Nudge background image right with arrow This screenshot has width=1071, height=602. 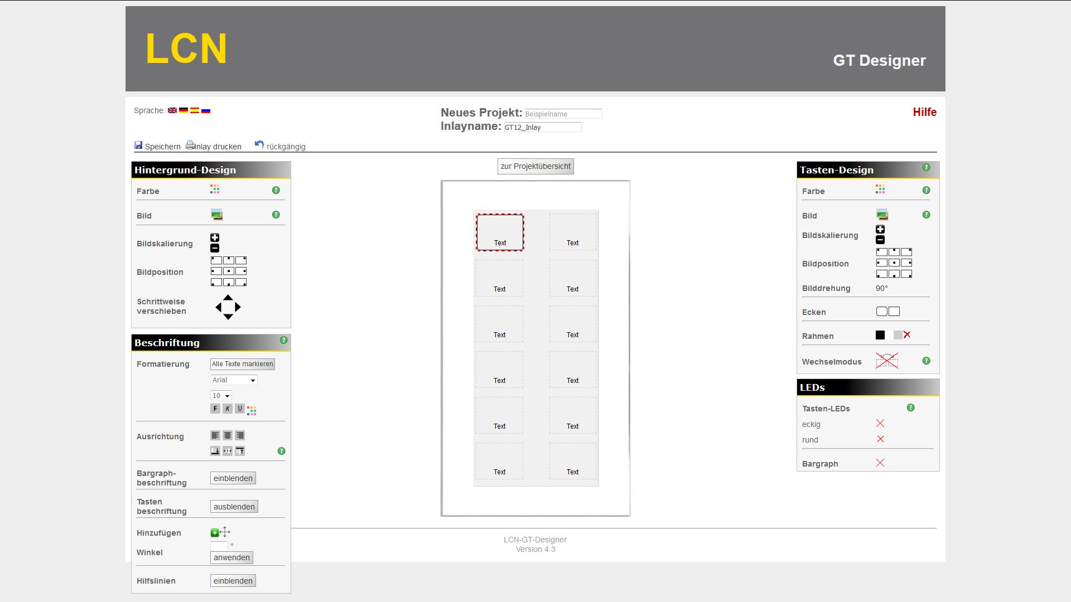tap(238, 307)
